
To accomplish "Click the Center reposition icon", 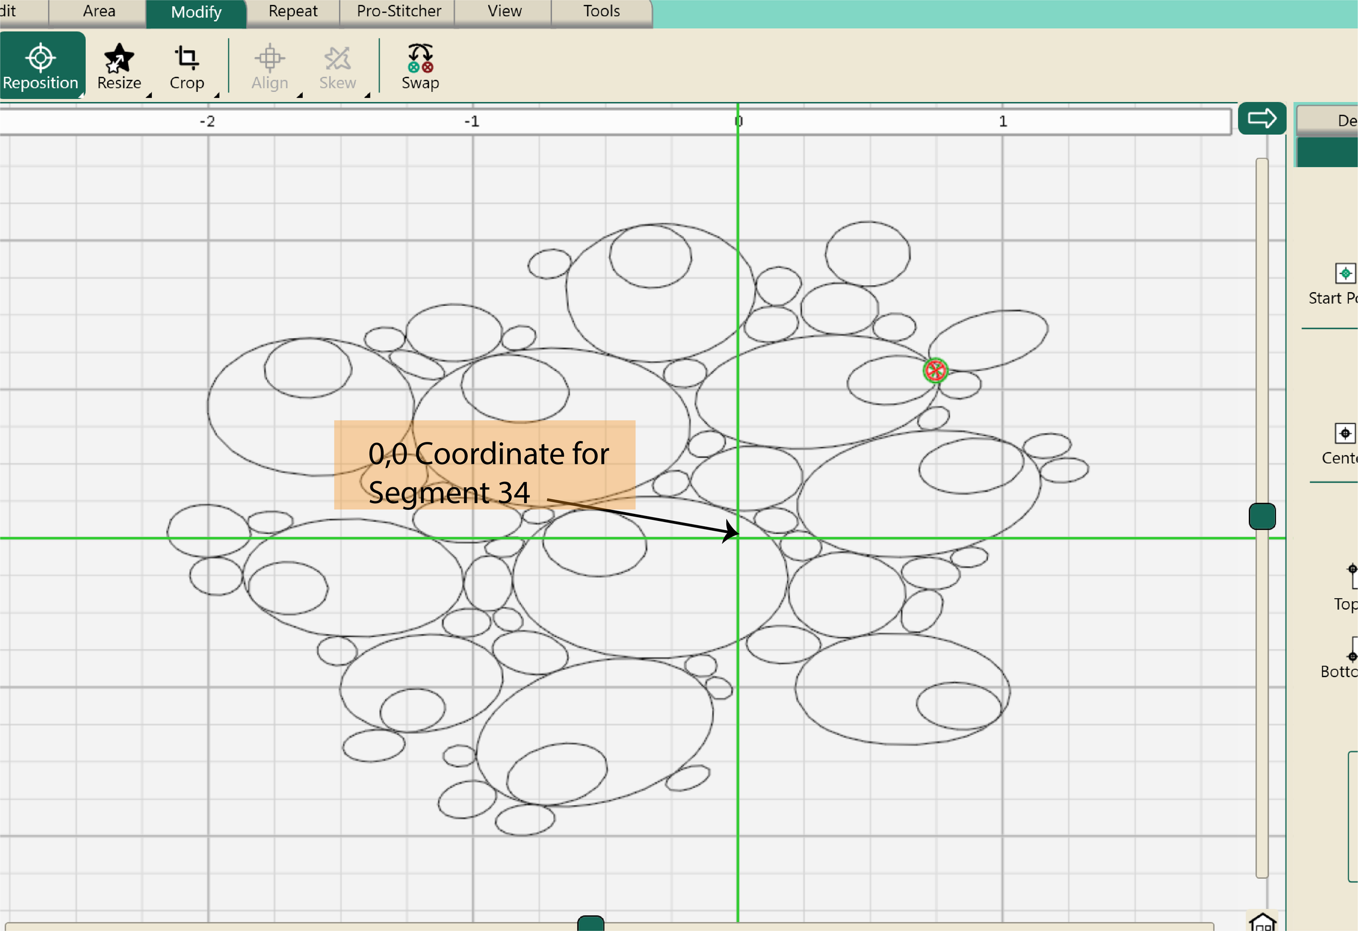I will (x=1344, y=433).
